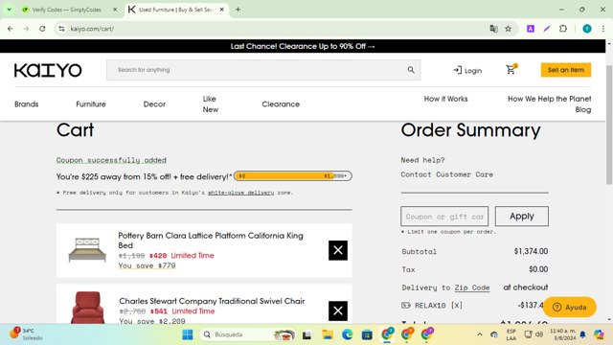The height and width of the screenshot is (345, 613).
Task: Open Chrome profile avatar
Action: (x=587, y=29)
